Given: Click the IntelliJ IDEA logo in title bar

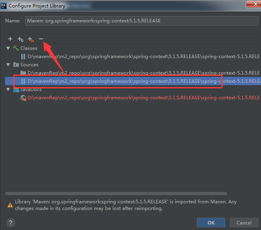Looking at the screenshot, I should 3,6.
